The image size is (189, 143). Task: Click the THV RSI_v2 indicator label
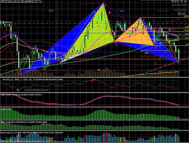point(33,79)
